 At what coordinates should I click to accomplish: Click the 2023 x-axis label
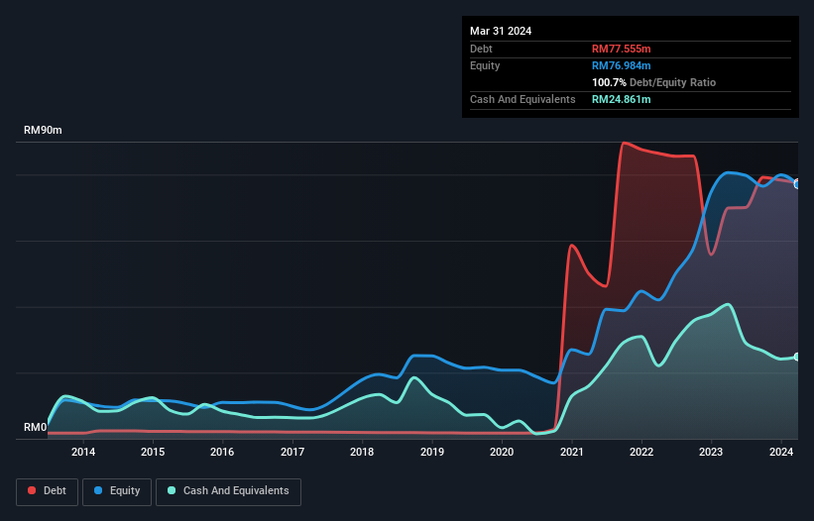point(711,452)
